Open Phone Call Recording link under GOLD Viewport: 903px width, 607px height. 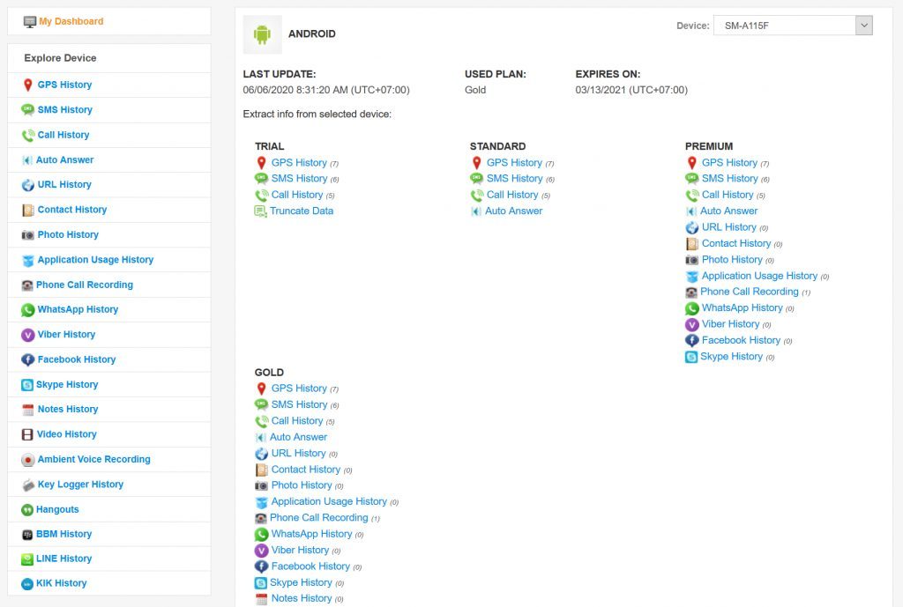pyautogui.click(x=318, y=517)
